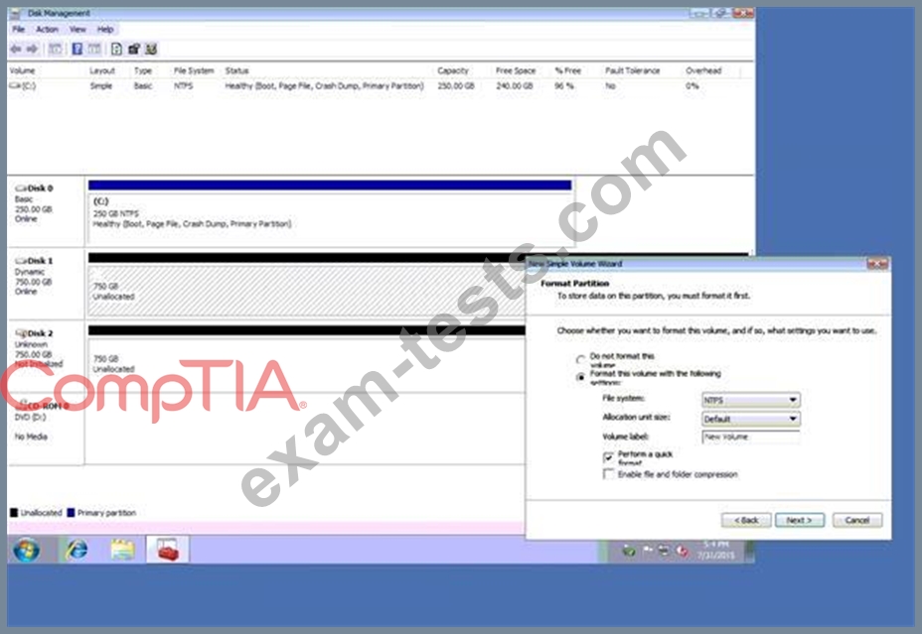Click the Rescan Disks toolbar icon
Screen dimensions: 922x634
pos(151,50)
